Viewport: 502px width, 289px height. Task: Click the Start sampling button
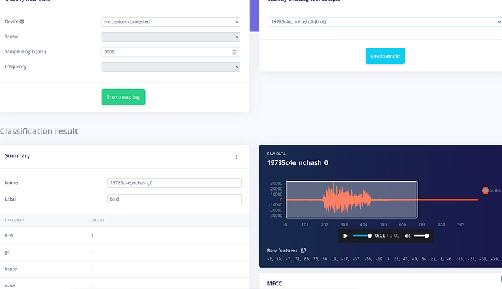[123, 97]
